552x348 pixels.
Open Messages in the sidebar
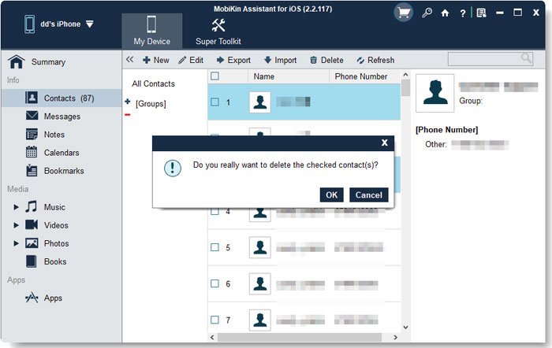coord(62,117)
